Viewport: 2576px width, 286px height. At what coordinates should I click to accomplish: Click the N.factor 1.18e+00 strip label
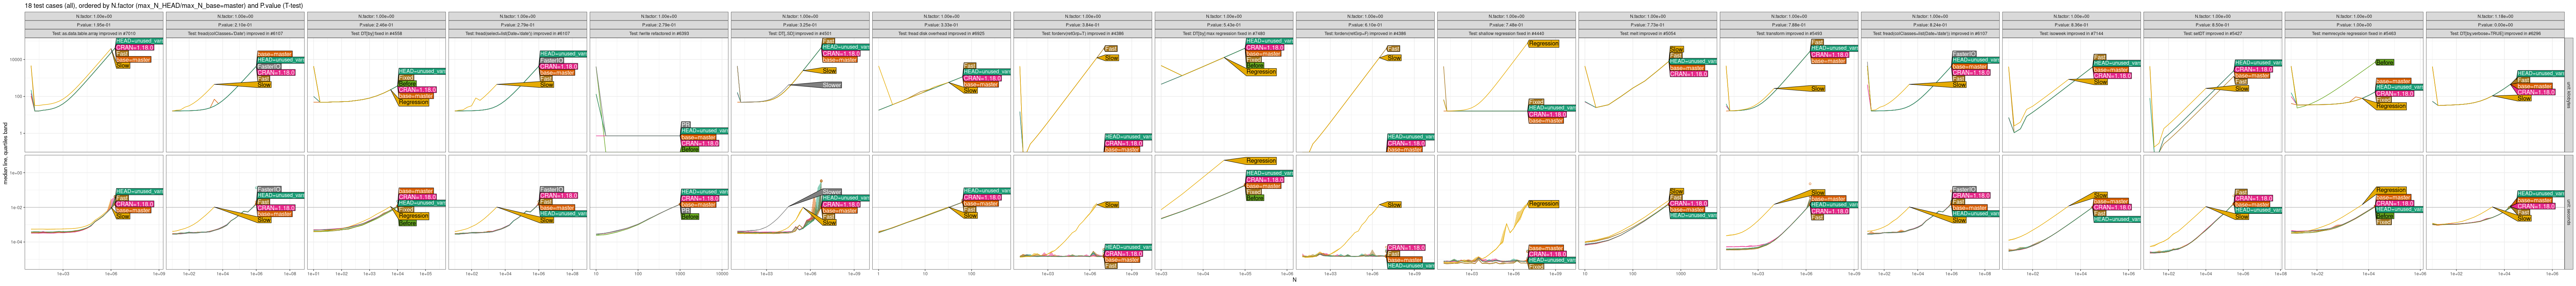(2495, 16)
